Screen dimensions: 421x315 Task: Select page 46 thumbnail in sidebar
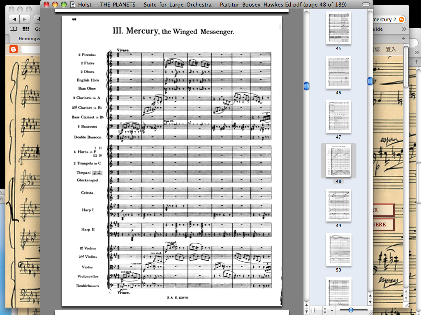338,72
